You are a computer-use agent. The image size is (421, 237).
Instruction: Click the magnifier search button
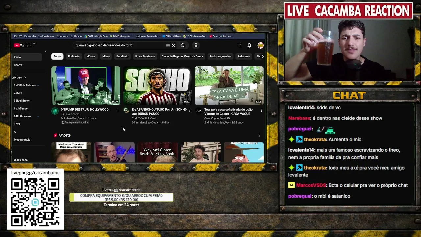click(x=183, y=45)
